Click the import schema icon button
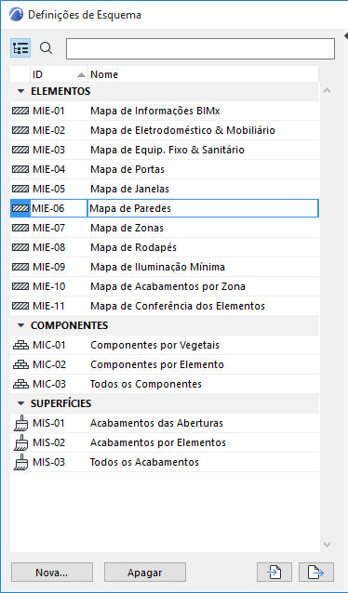 pyautogui.click(x=274, y=573)
